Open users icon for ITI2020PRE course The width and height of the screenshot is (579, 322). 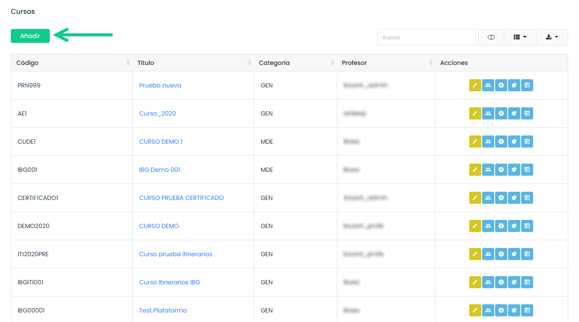488,254
